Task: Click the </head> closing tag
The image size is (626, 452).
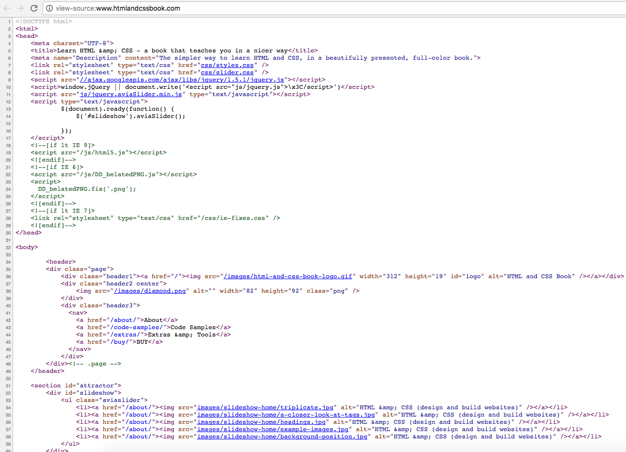Action: click(29, 233)
